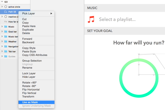Move layer Forward via menu

click(36, 39)
